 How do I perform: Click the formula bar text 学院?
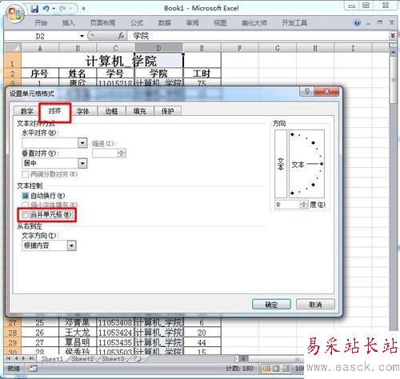click(141, 36)
